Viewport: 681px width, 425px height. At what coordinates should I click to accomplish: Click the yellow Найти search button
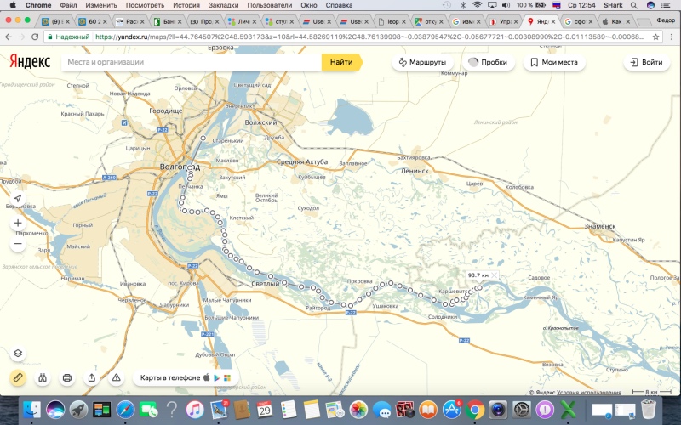pyautogui.click(x=340, y=62)
